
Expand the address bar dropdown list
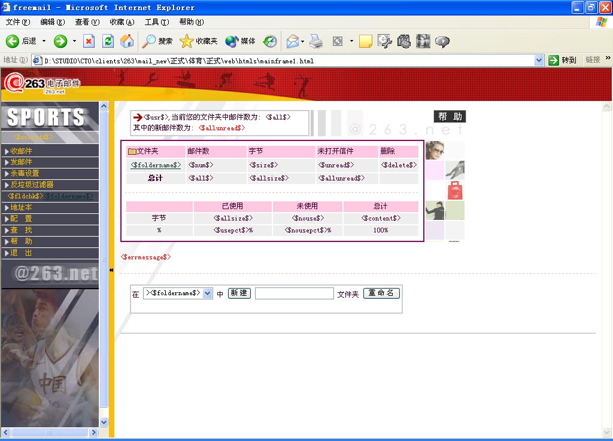point(539,60)
